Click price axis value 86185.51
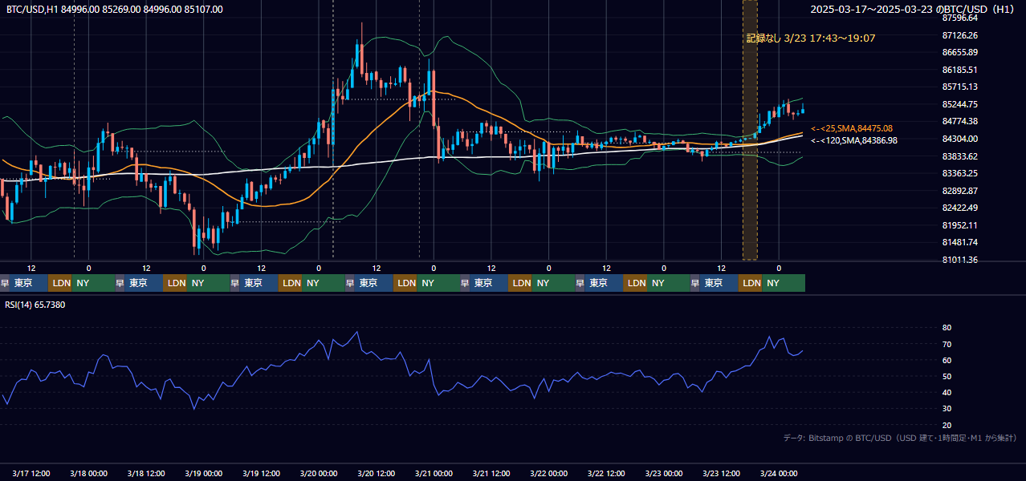Screen dimensions: 1026x481 point(960,70)
